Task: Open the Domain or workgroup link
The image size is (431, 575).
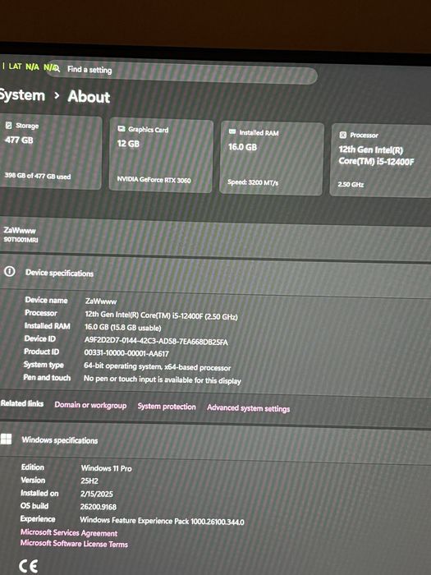Action: click(x=90, y=405)
